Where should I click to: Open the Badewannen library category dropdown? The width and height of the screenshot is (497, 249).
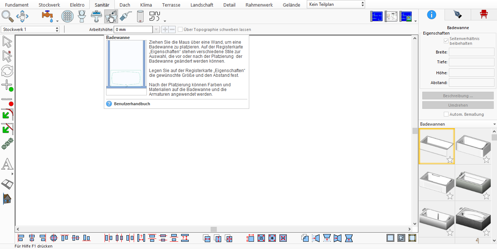tap(458, 124)
